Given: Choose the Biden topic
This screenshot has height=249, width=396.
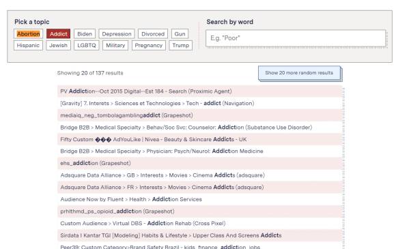Looking at the screenshot, I should [85, 34].
